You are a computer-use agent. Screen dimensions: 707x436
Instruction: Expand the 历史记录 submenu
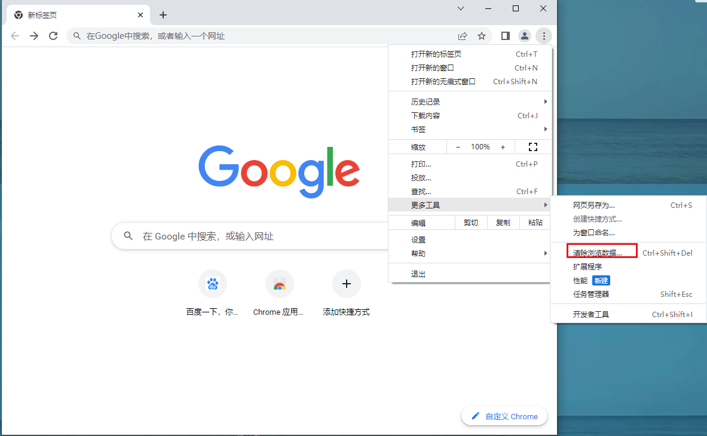[x=469, y=102]
